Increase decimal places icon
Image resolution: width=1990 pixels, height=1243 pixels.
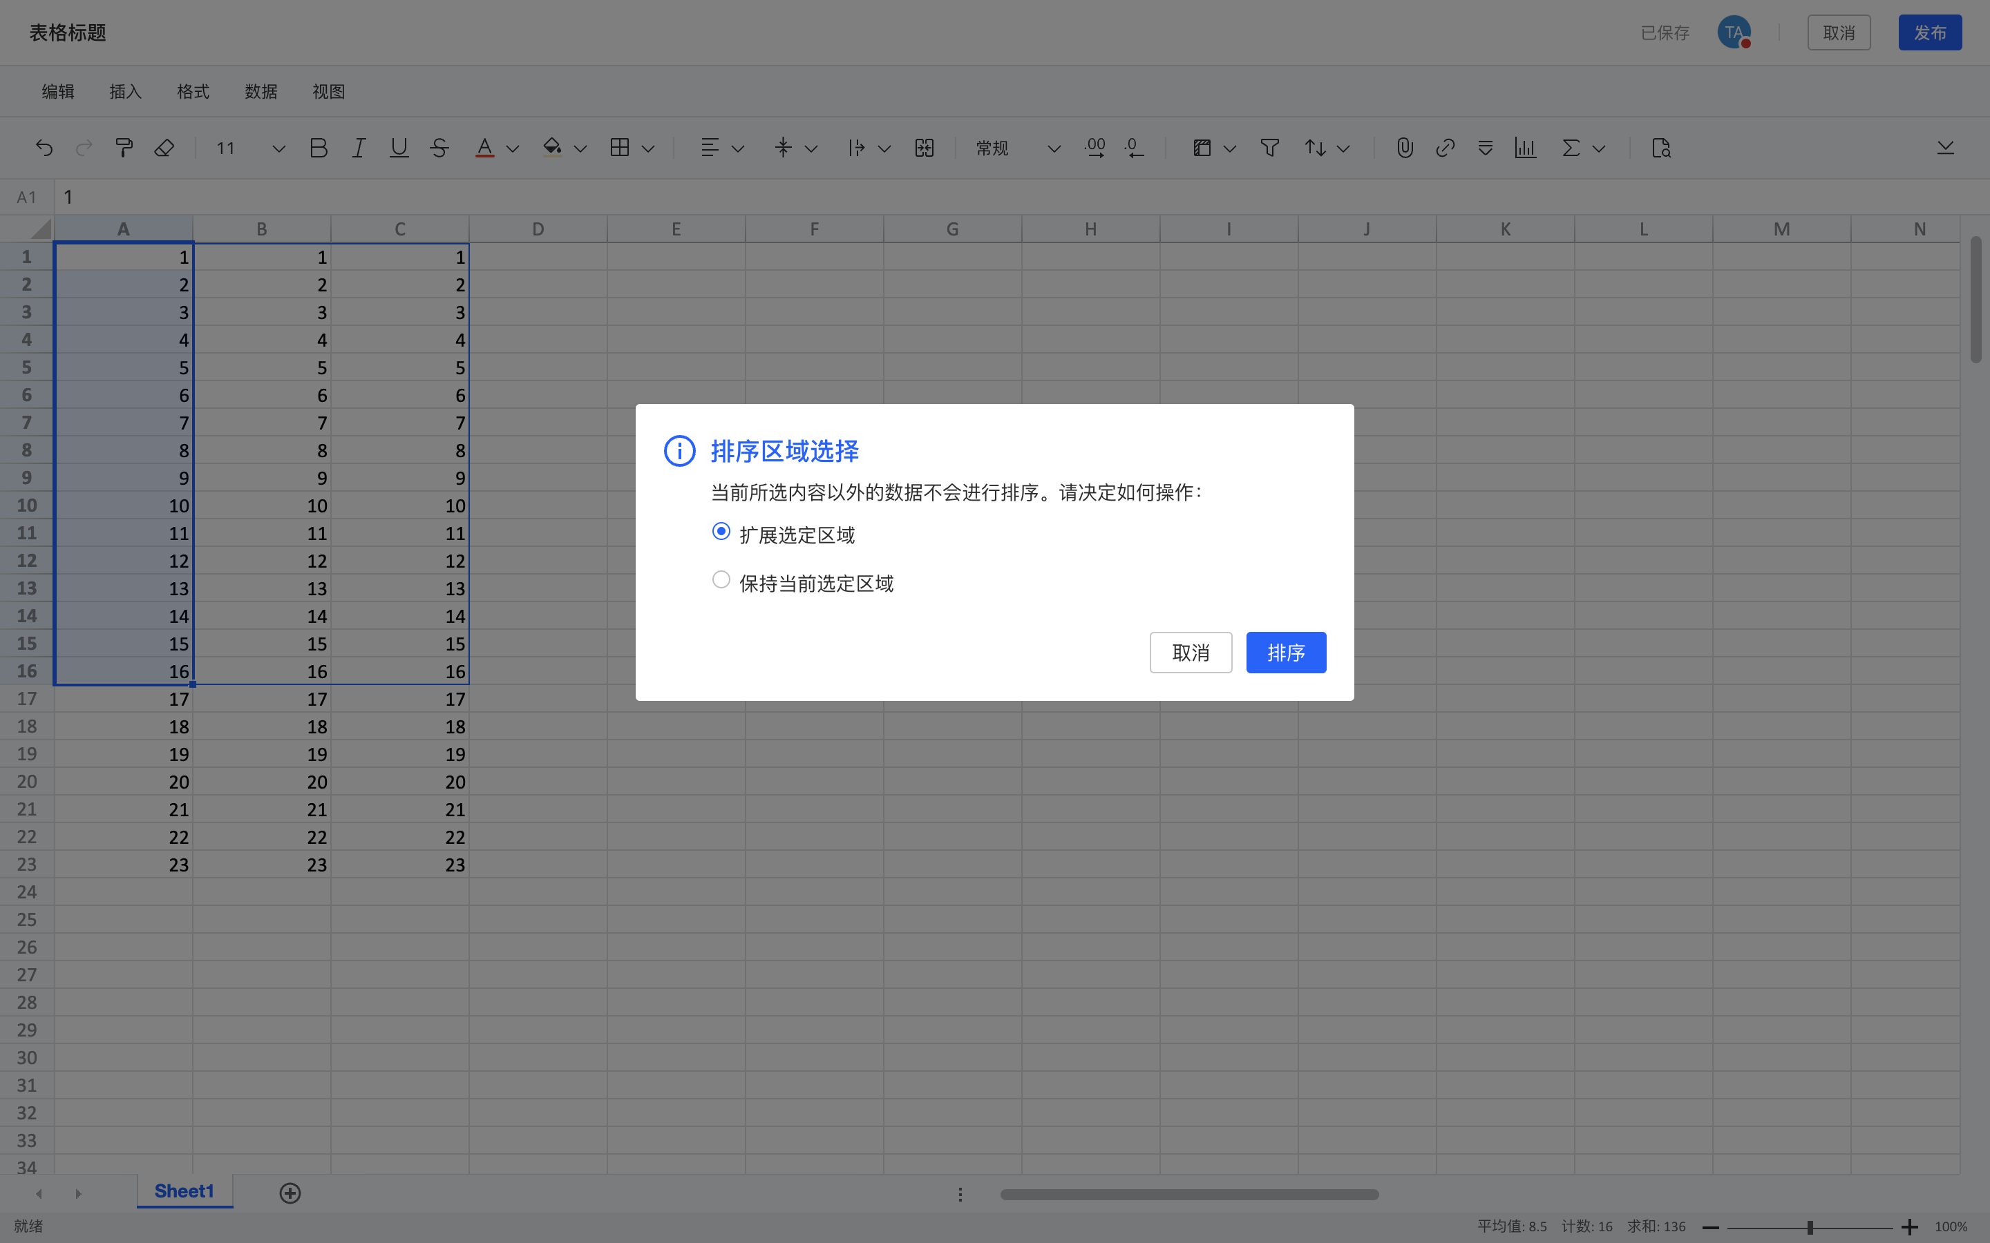tap(1094, 148)
